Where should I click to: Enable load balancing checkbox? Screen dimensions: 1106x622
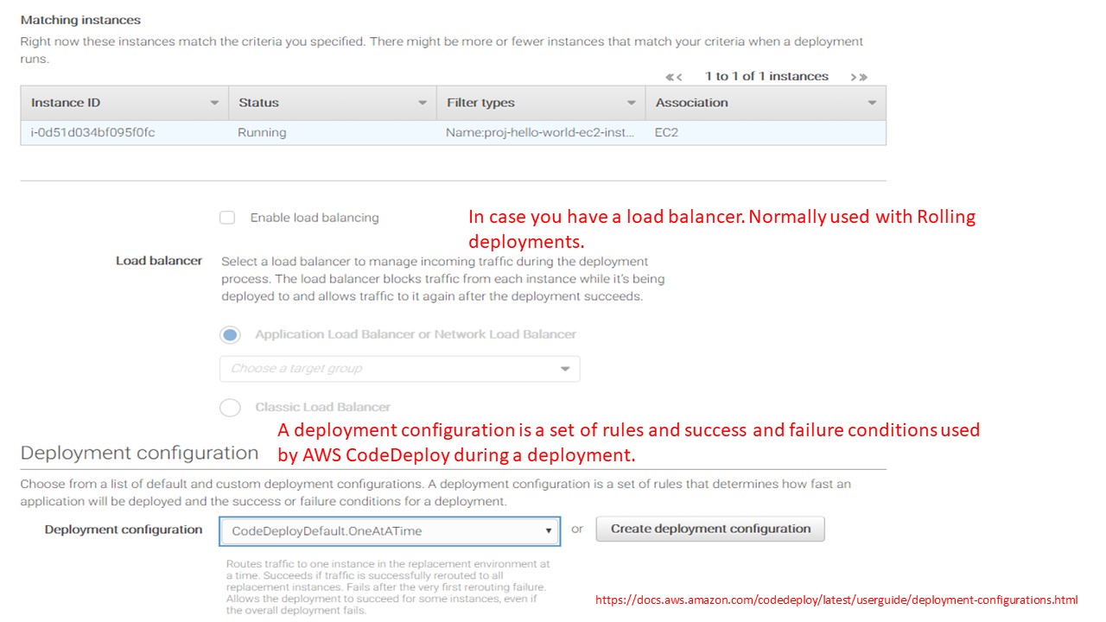point(227,218)
